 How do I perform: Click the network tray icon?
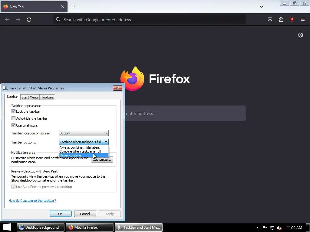coord(272,228)
